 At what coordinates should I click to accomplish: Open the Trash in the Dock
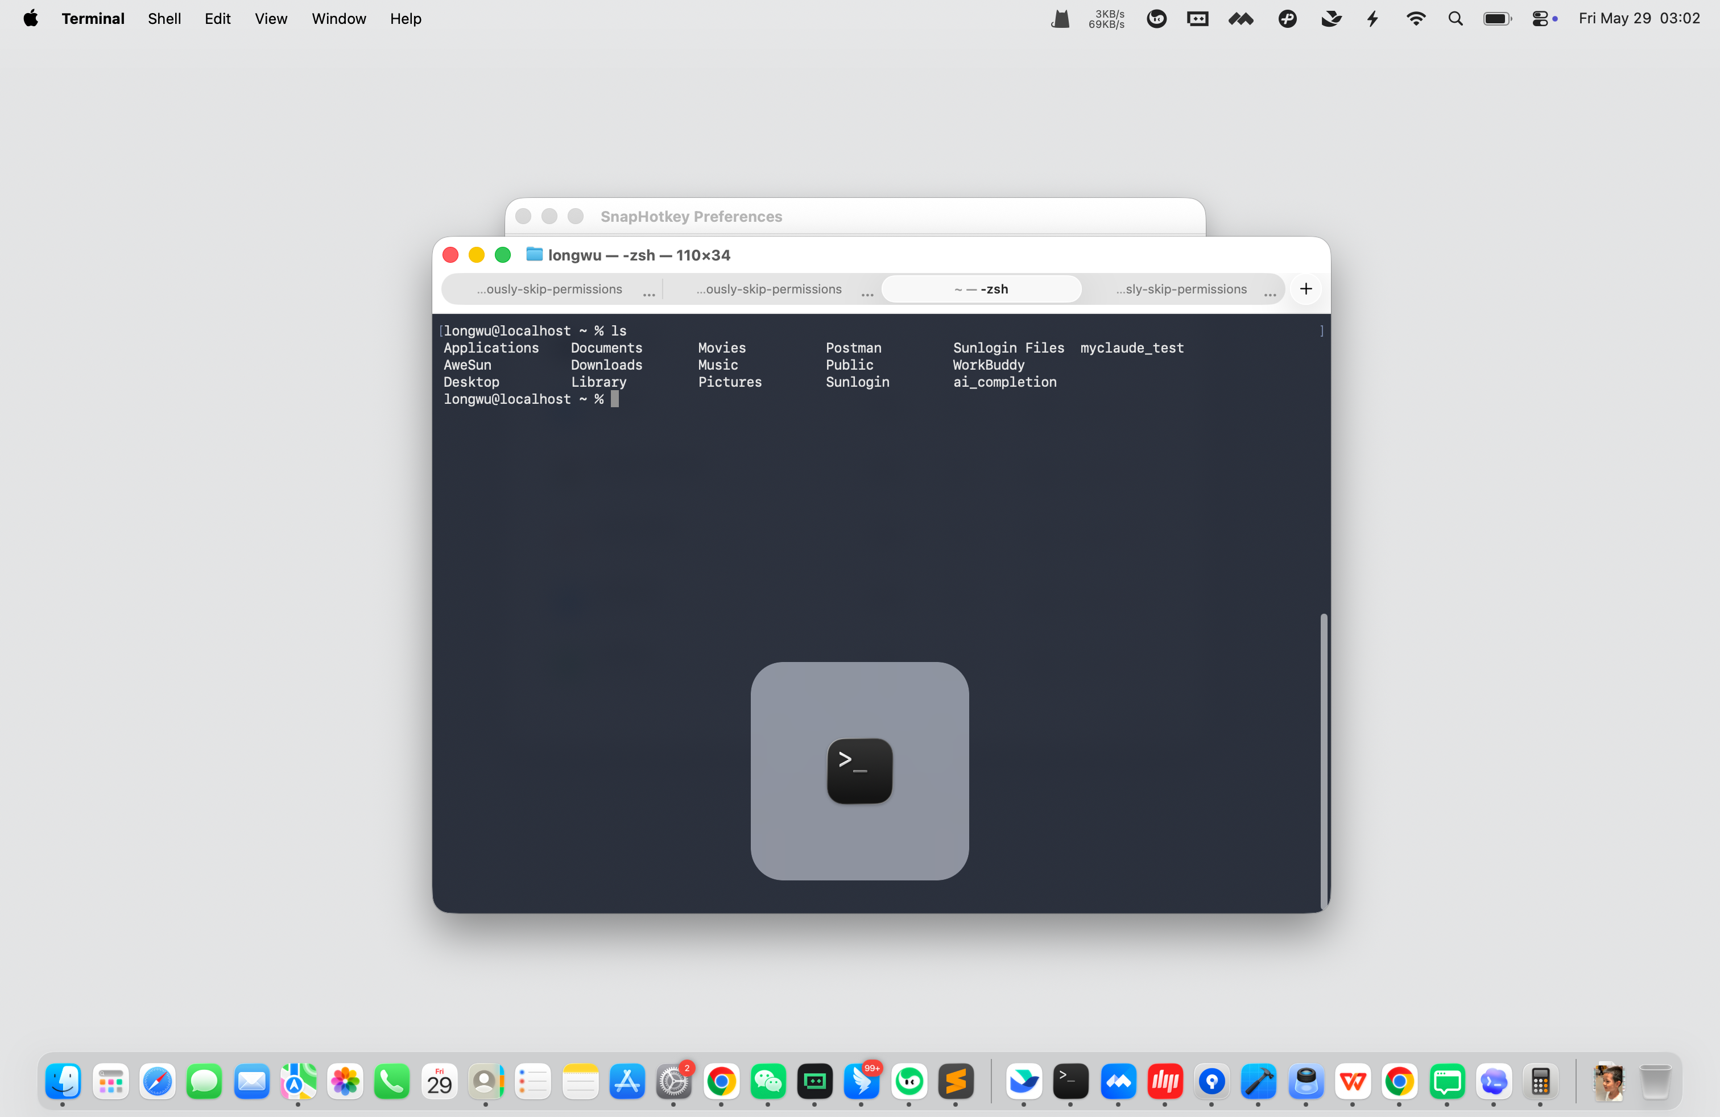[1655, 1082]
